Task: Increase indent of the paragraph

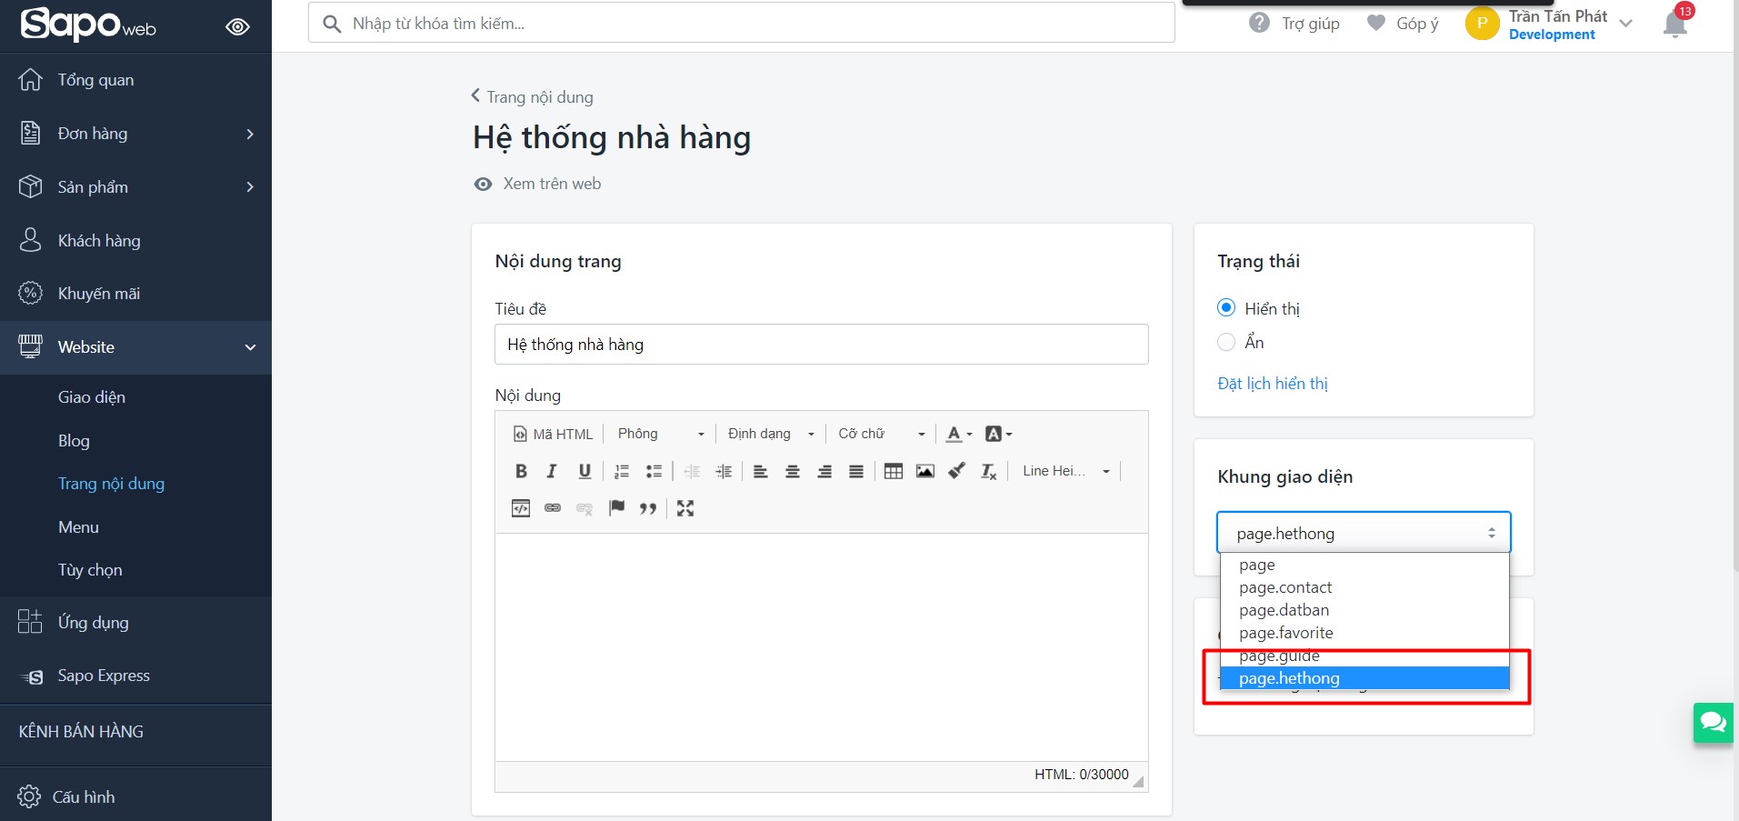Action: coord(724,471)
